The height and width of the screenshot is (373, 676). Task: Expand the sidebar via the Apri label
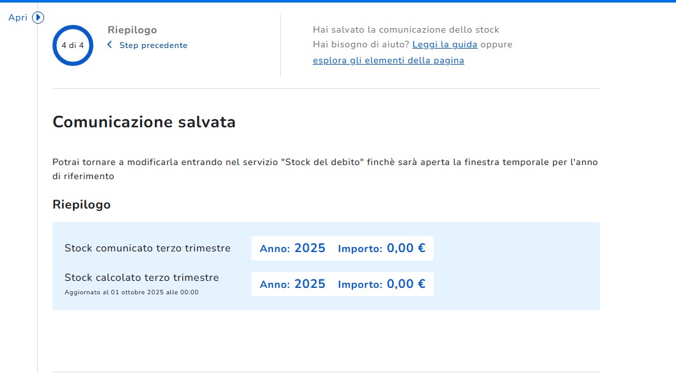click(17, 17)
